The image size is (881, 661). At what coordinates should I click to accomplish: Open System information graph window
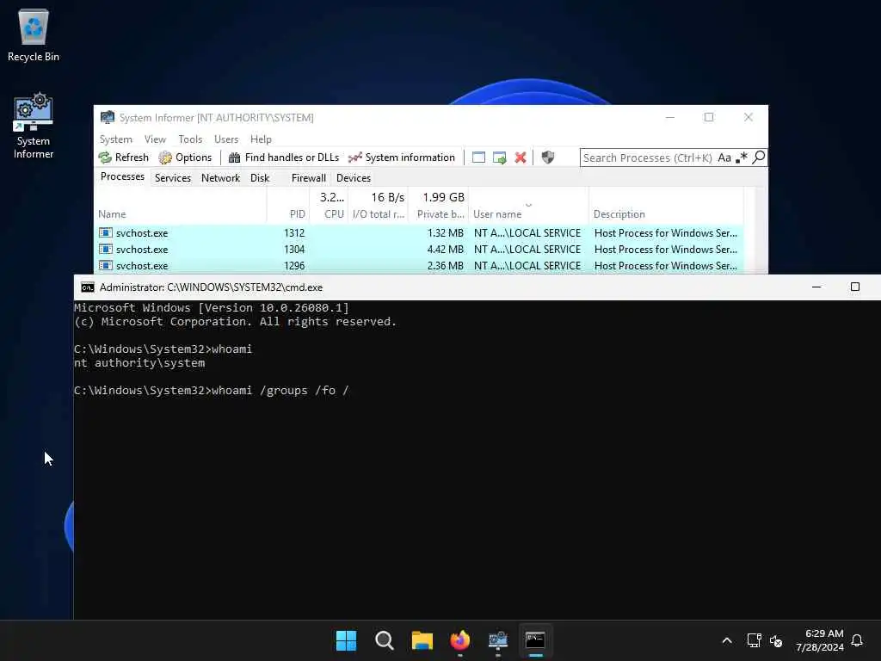[402, 158]
